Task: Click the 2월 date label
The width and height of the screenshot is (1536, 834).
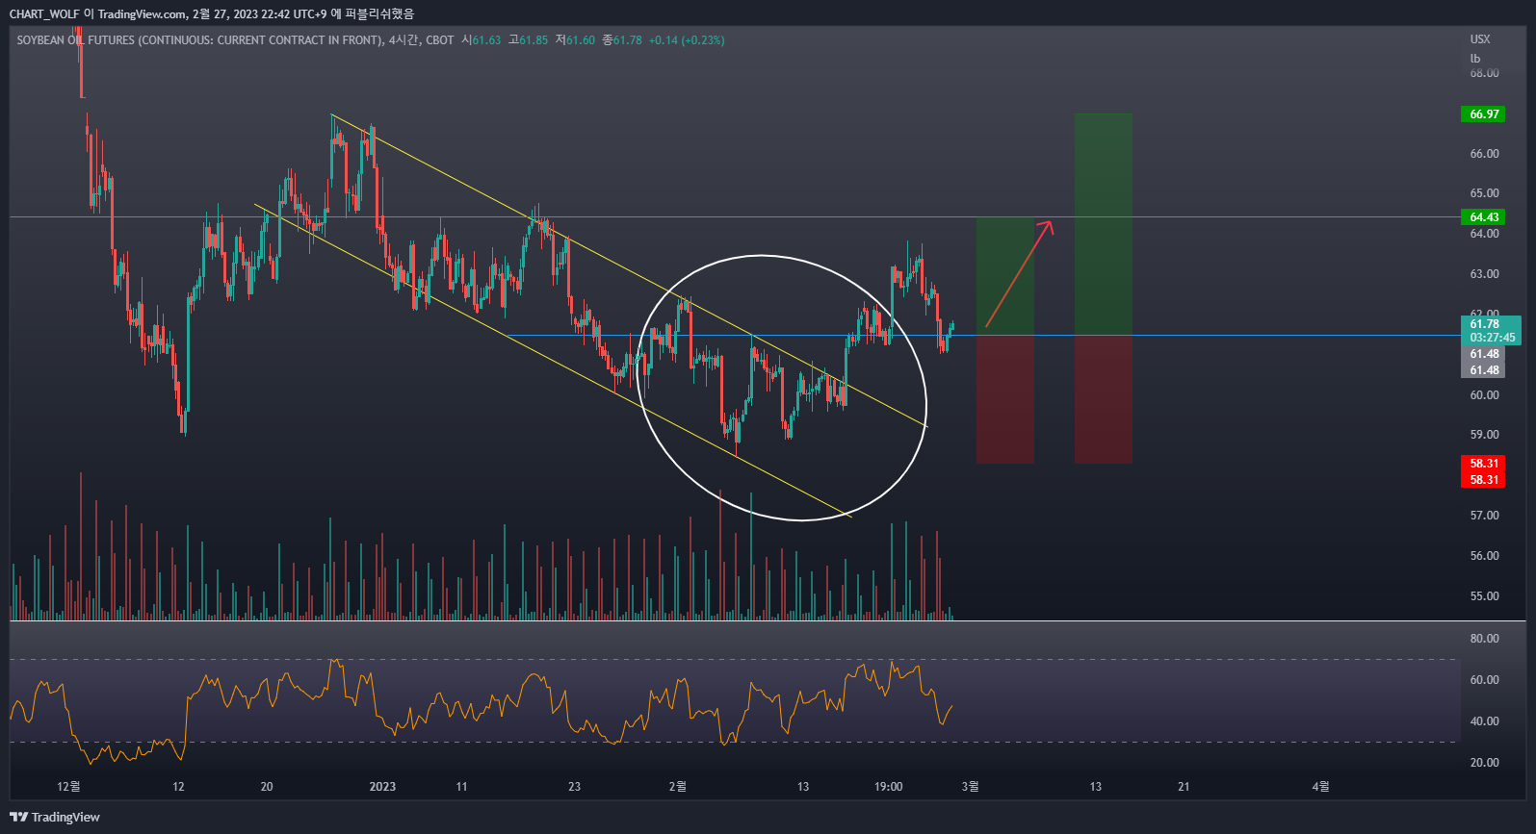Action: pyautogui.click(x=678, y=787)
